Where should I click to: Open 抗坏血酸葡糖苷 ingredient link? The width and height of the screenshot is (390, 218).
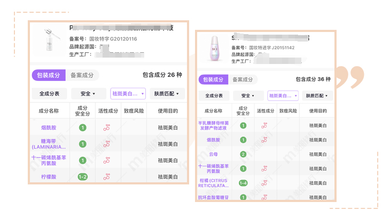[x=213, y=197]
